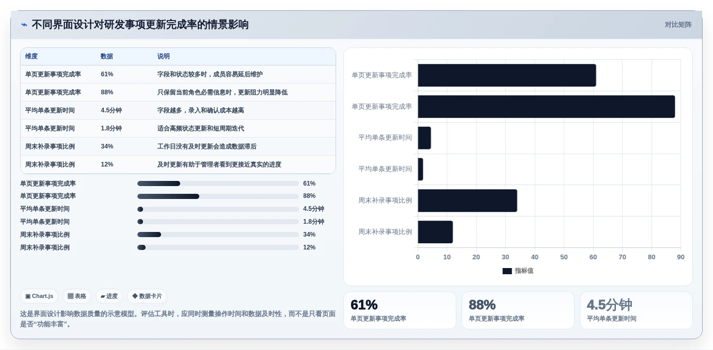Click the 4.5分钟 value in the table

pos(112,110)
